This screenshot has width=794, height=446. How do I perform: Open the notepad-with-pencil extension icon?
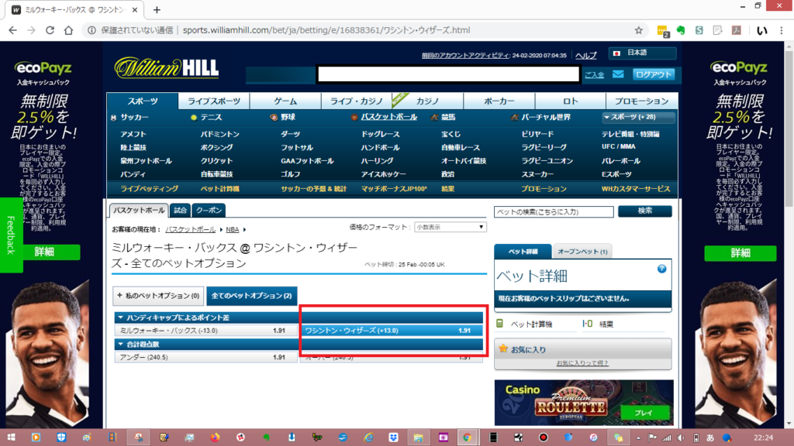[717, 30]
